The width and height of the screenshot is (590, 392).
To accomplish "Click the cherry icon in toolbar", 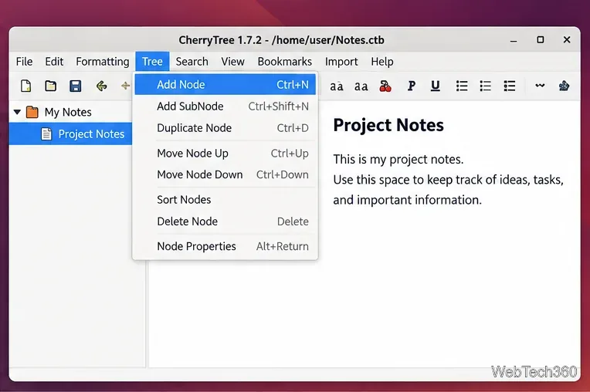I will click(x=385, y=86).
